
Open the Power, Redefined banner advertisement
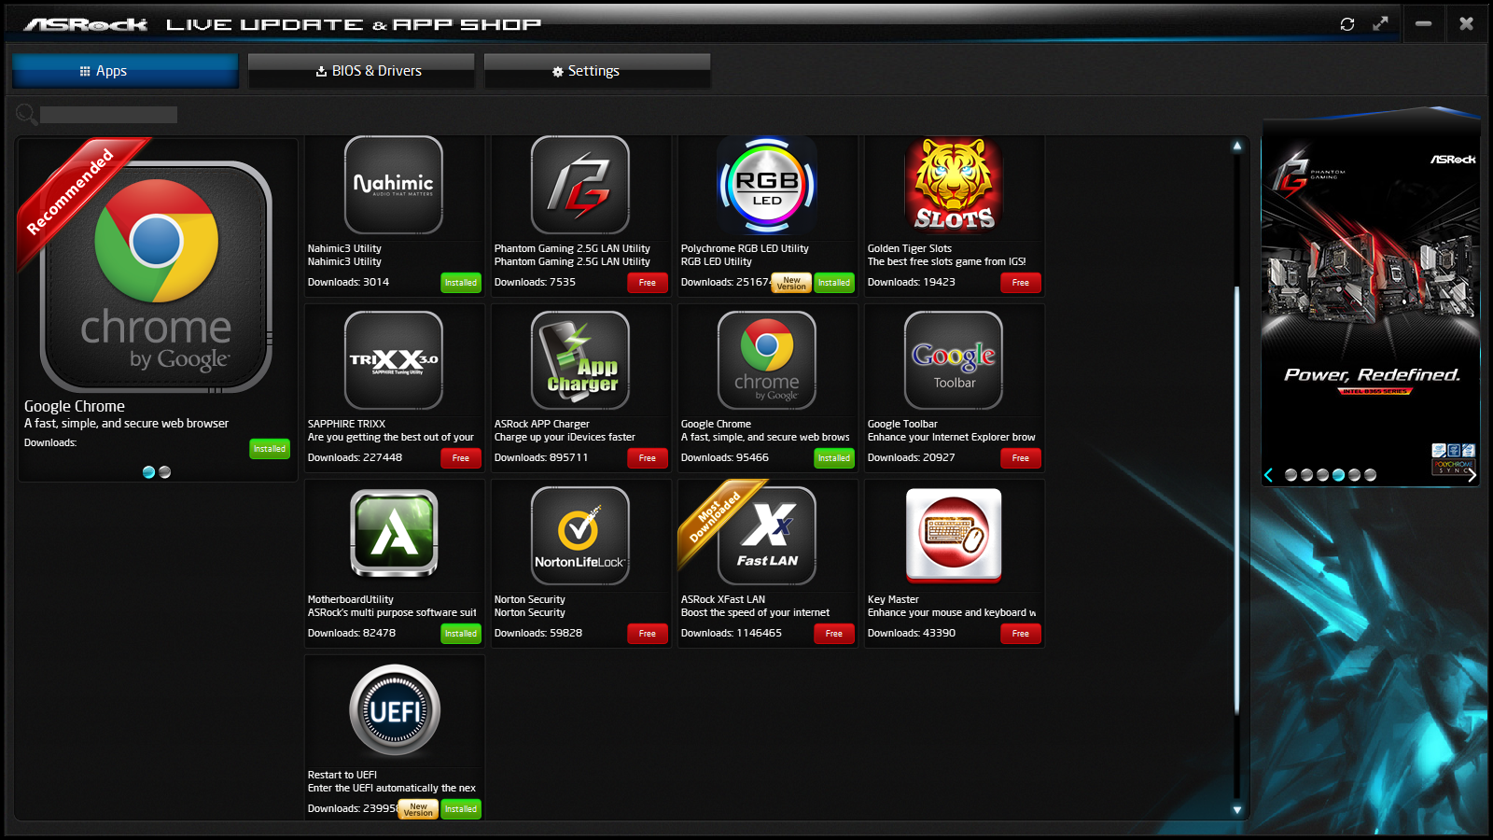[1371, 302]
